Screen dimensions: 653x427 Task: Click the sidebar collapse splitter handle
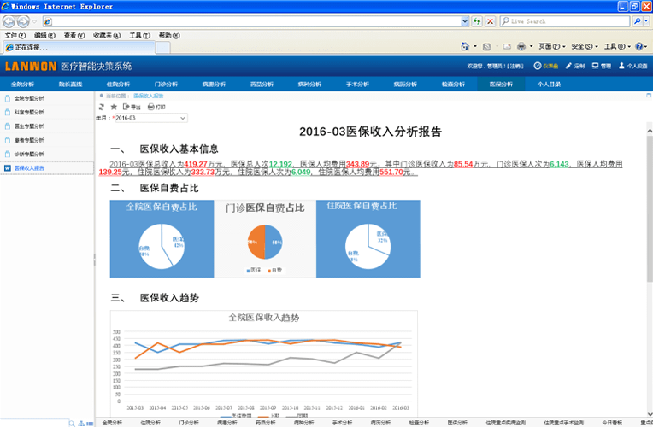95,260
